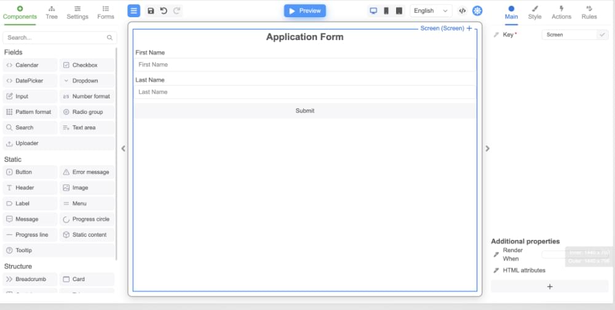Click the wand icon beside HTML attributes

pyautogui.click(x=496, y=271)
